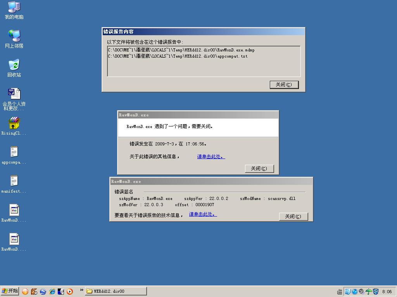Click 关闭 in the 错误签名 dialog

[293, 217]
